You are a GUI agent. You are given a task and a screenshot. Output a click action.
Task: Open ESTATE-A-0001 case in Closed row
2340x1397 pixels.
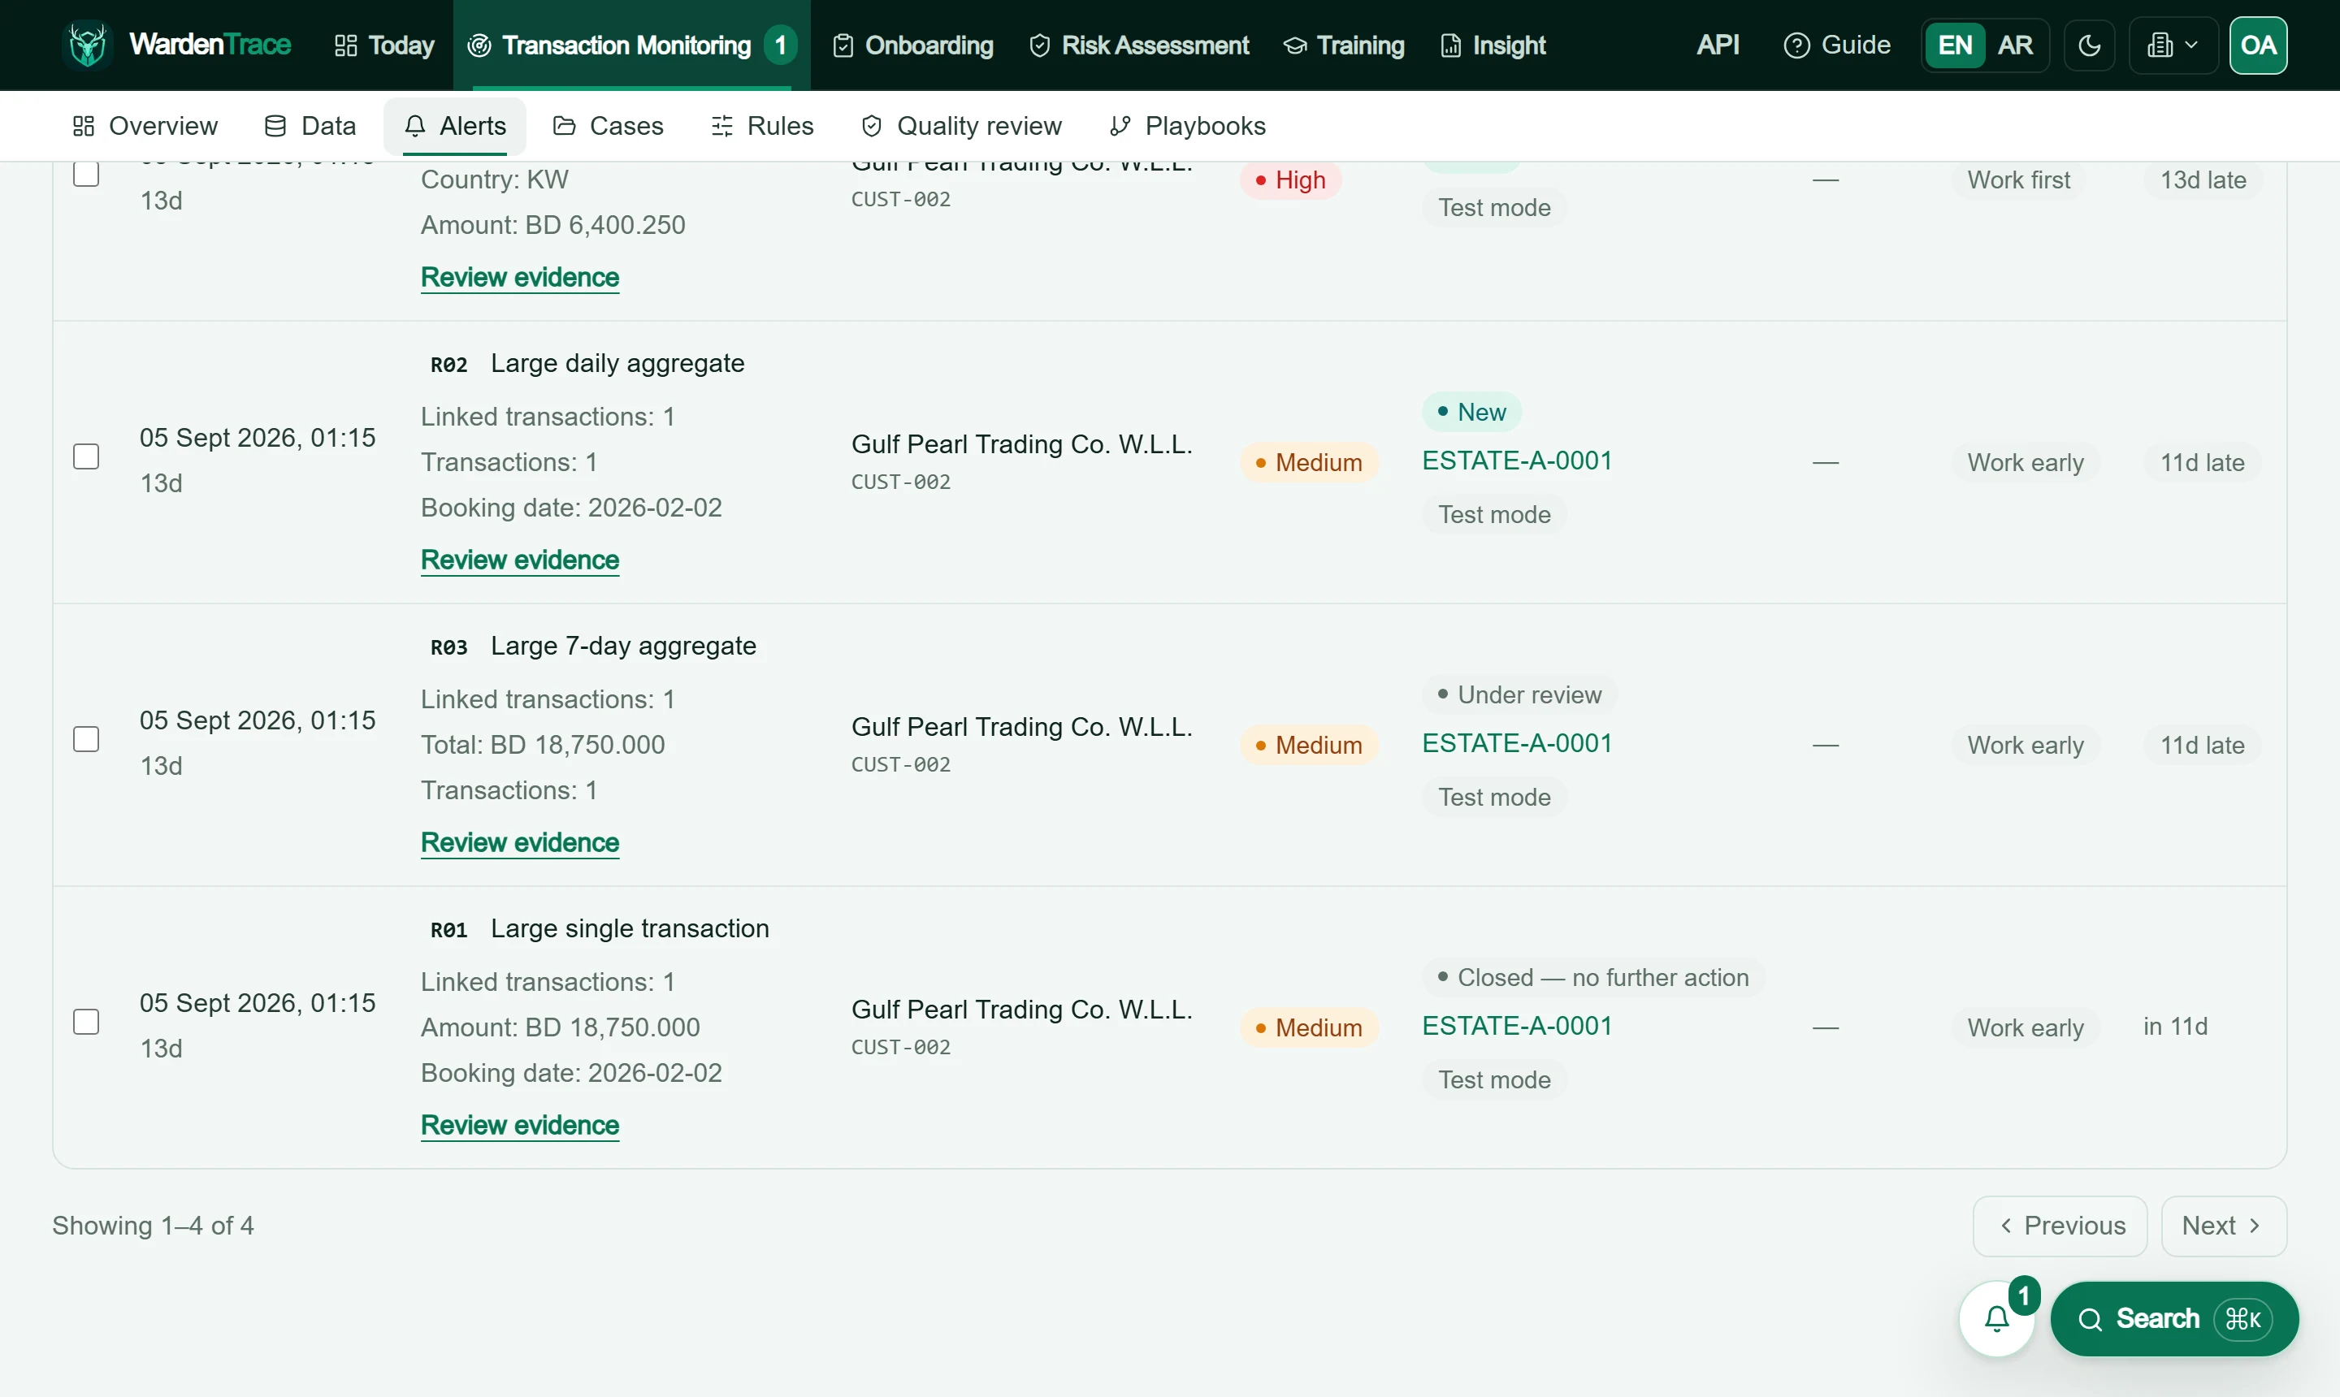tap(1517, 1025)
